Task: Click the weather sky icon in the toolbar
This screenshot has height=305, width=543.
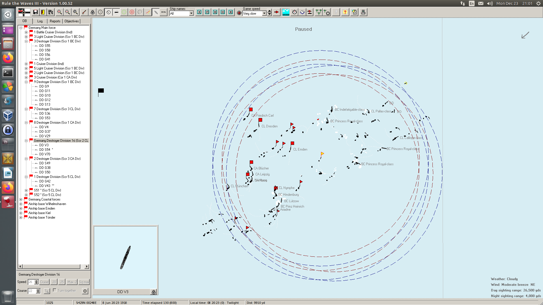Action: (286, 12)
